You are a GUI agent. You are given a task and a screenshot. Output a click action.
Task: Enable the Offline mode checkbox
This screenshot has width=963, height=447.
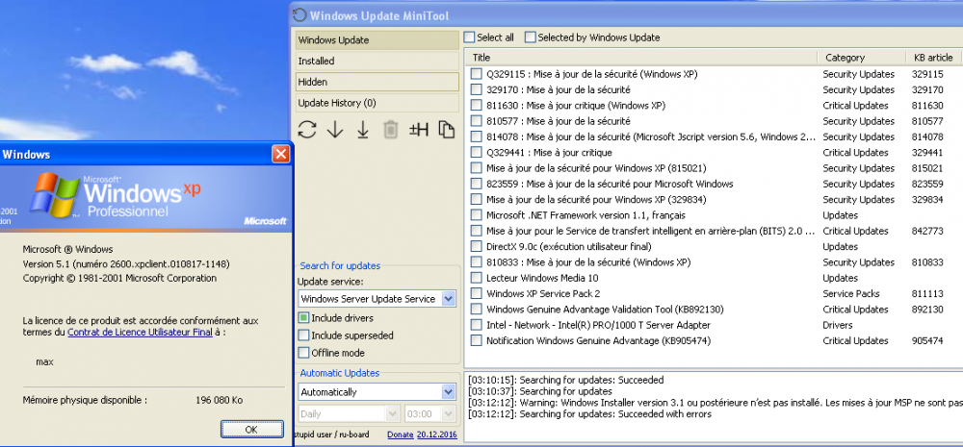pos(303,353)
